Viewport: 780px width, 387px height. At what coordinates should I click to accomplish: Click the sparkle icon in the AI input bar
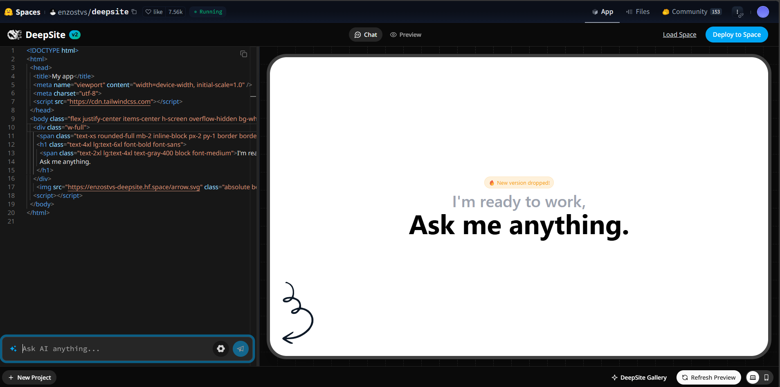pyautogui.click(x=13, y=349)
